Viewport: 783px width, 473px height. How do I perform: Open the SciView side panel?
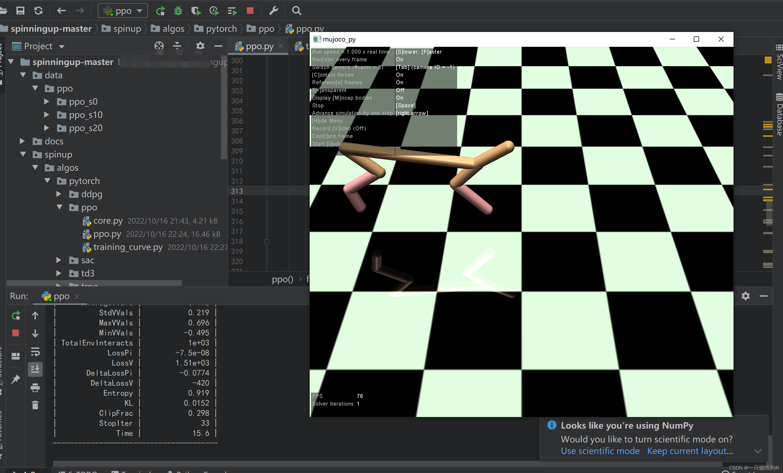[x=779, y=62]
